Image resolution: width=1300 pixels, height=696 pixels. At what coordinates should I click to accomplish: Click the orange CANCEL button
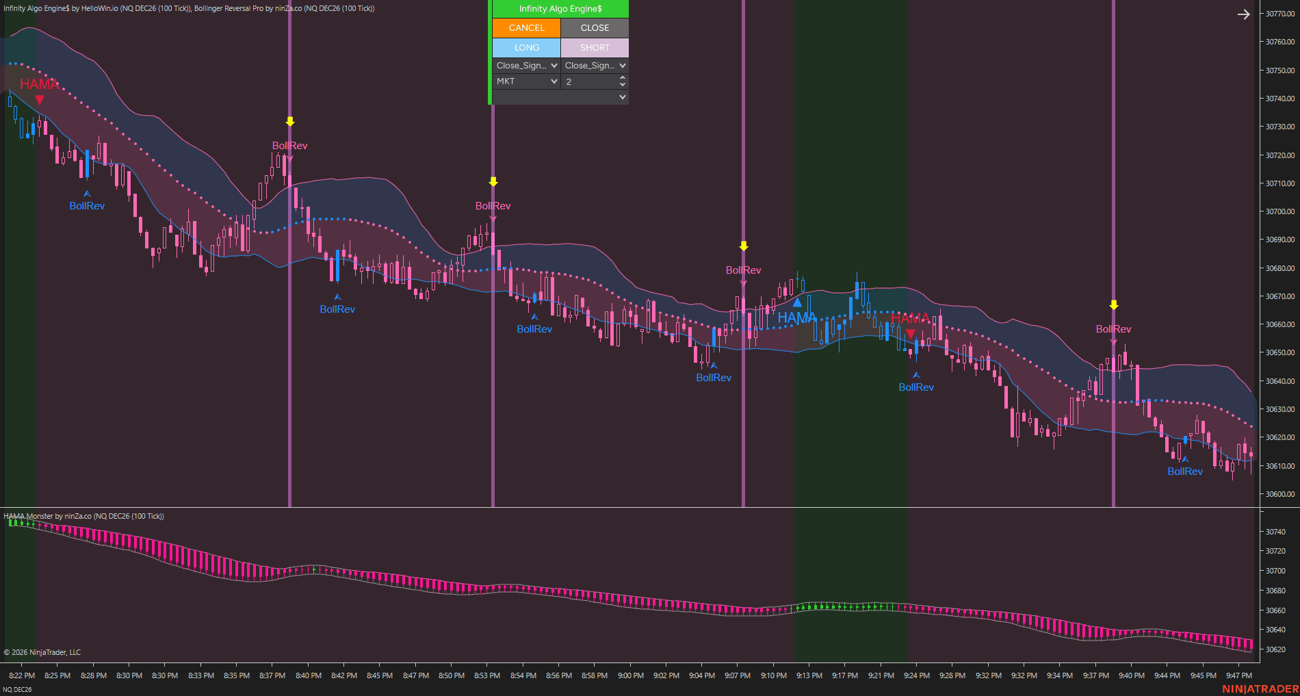click(526, 28)
